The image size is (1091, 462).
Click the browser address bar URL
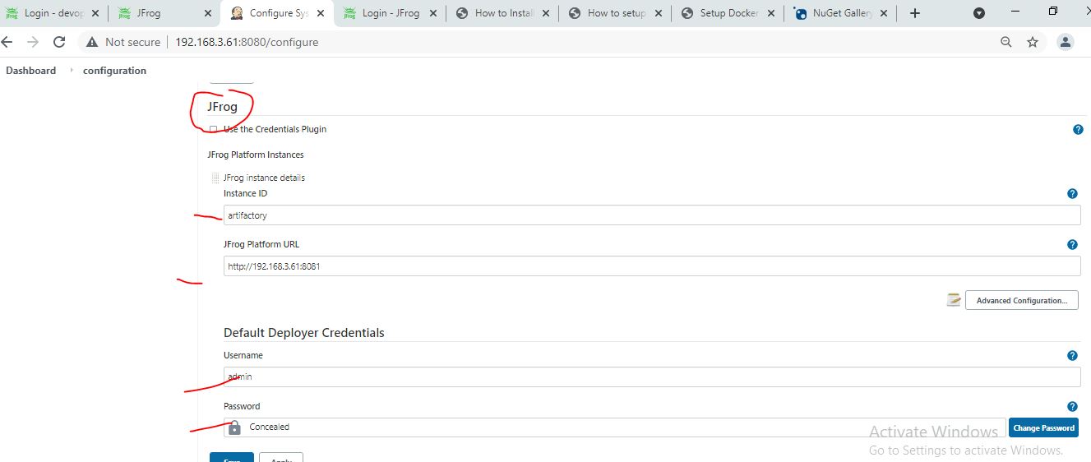247,42
